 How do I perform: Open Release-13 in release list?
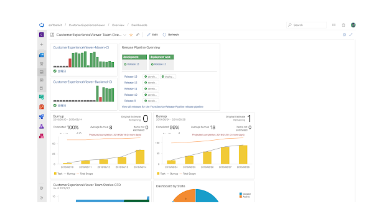click(x=131, y=77)
